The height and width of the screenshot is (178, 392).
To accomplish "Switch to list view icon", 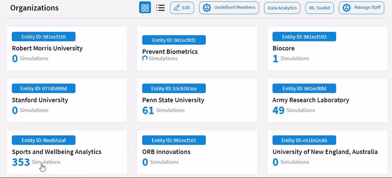I will [160, 7].
